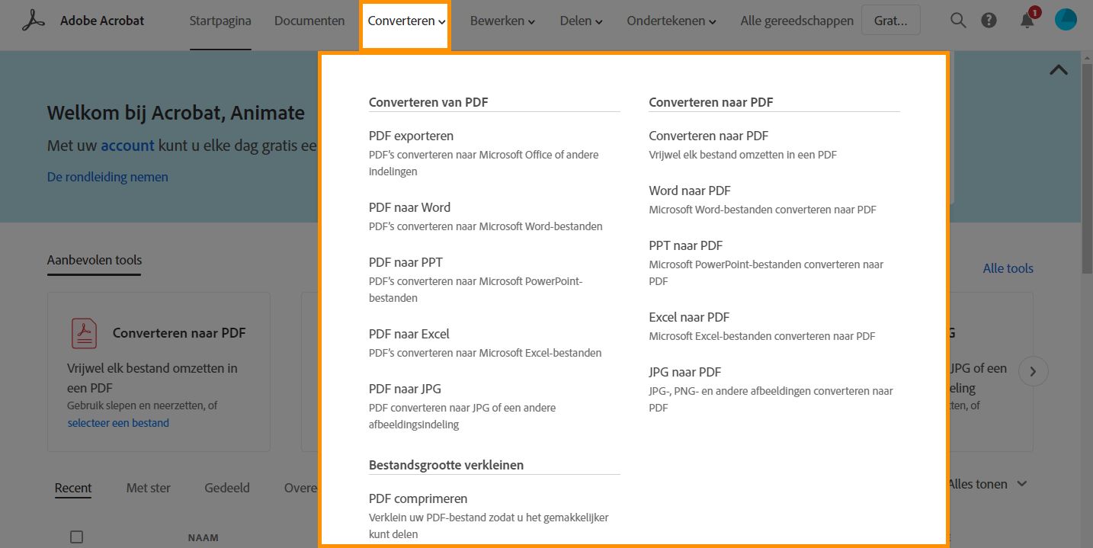Open the profile avatar menu

(1065, 20)
